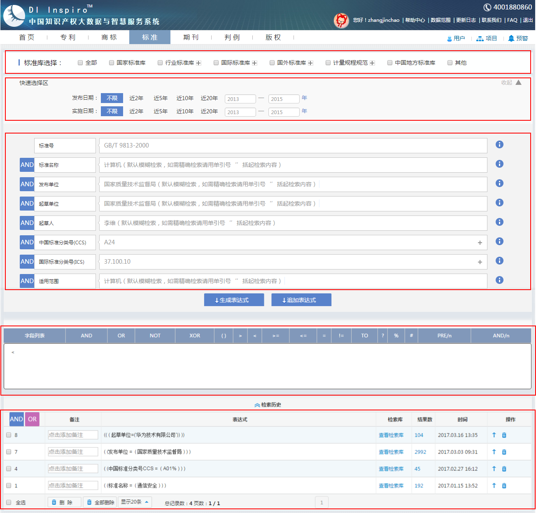Check the 国家标准库 checkbox
536x513 pixels.
[112, 63]
